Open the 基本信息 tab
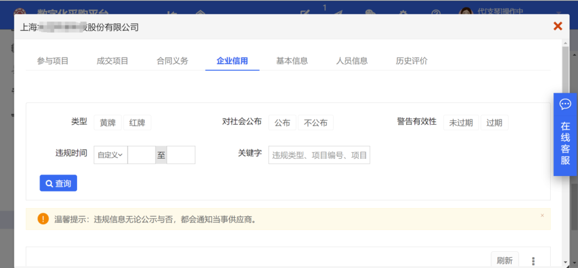 click(x=292, y=61)
